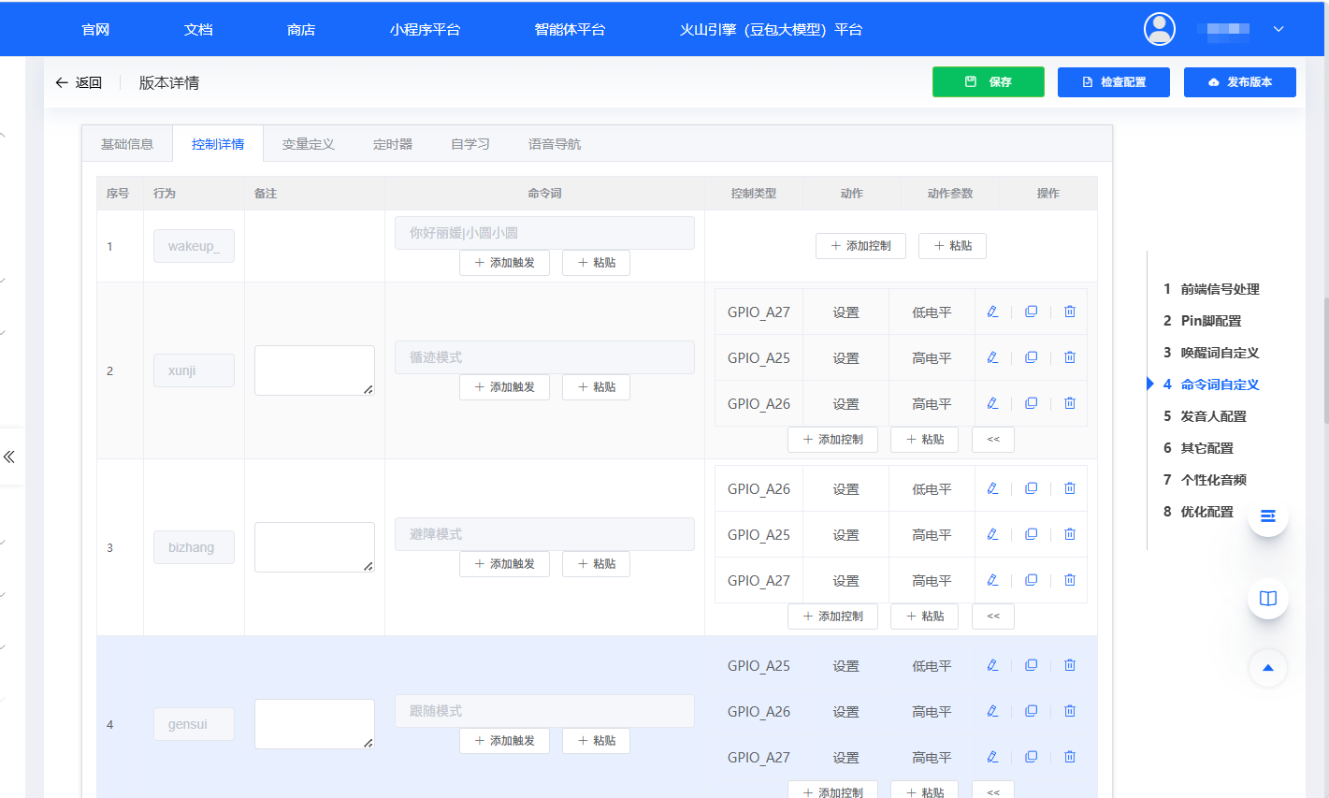This screenshot has height=798, width=1329.
Task: Delete the GPIO_A26 control in gensui row
Action: (x=1070, y=711)
